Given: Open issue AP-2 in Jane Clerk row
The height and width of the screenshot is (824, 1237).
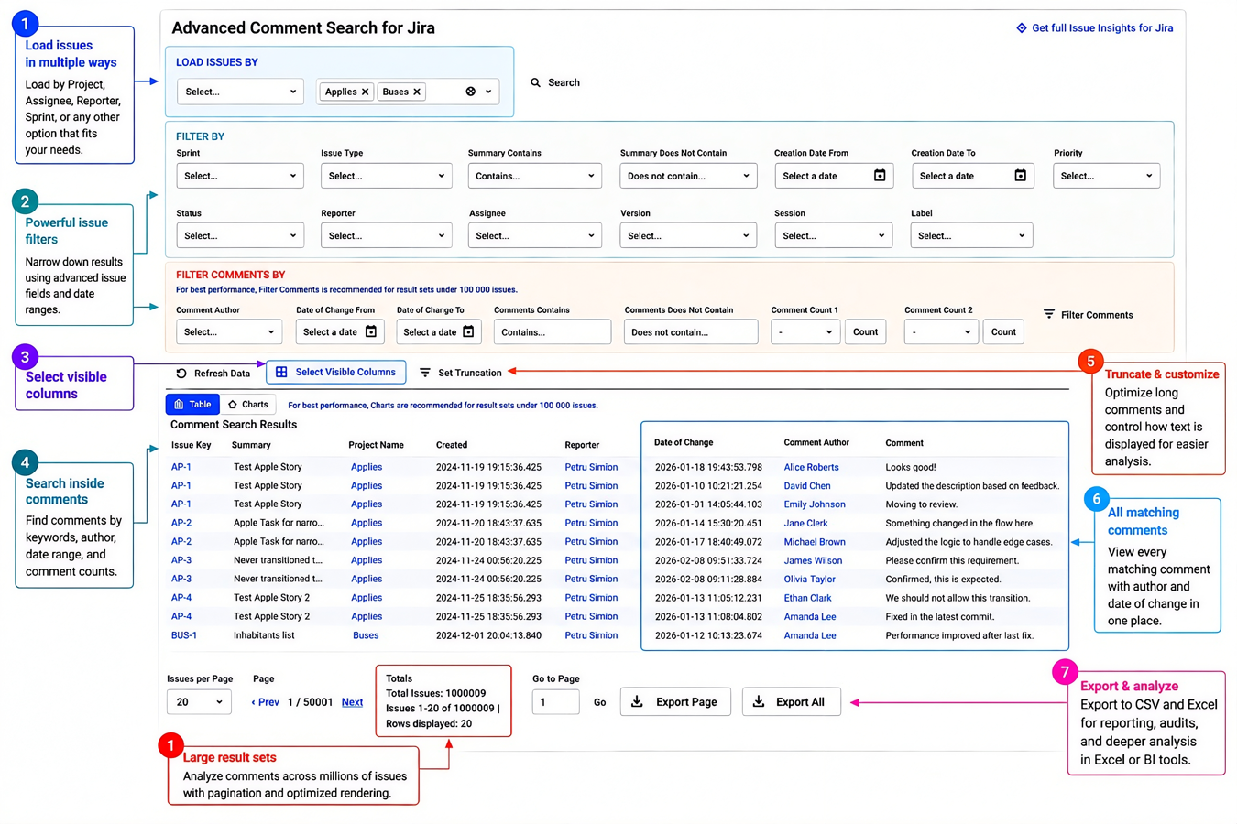Looking at the screenshot, I should pyautogui.click(x=181, y=523).
